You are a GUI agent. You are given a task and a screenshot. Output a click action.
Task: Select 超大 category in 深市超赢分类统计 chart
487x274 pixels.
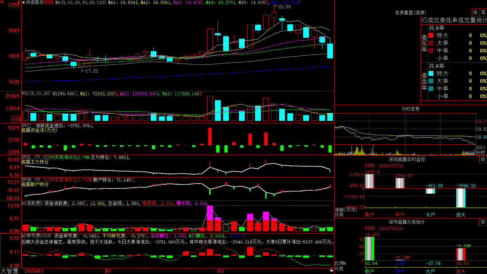[461, 271]
